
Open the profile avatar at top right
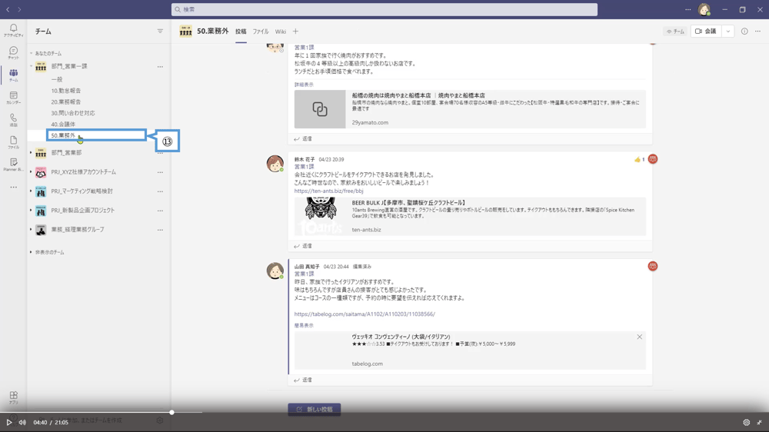point(704,9)
